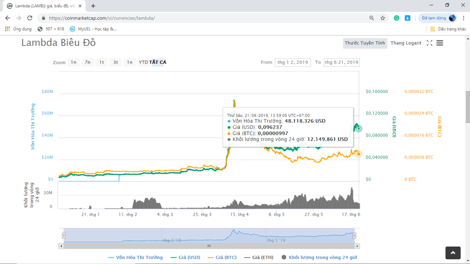Close the Lambda (LAMB) tab
Image resolution: width=470 pixels, height=264 pixels.
(80, 6)
